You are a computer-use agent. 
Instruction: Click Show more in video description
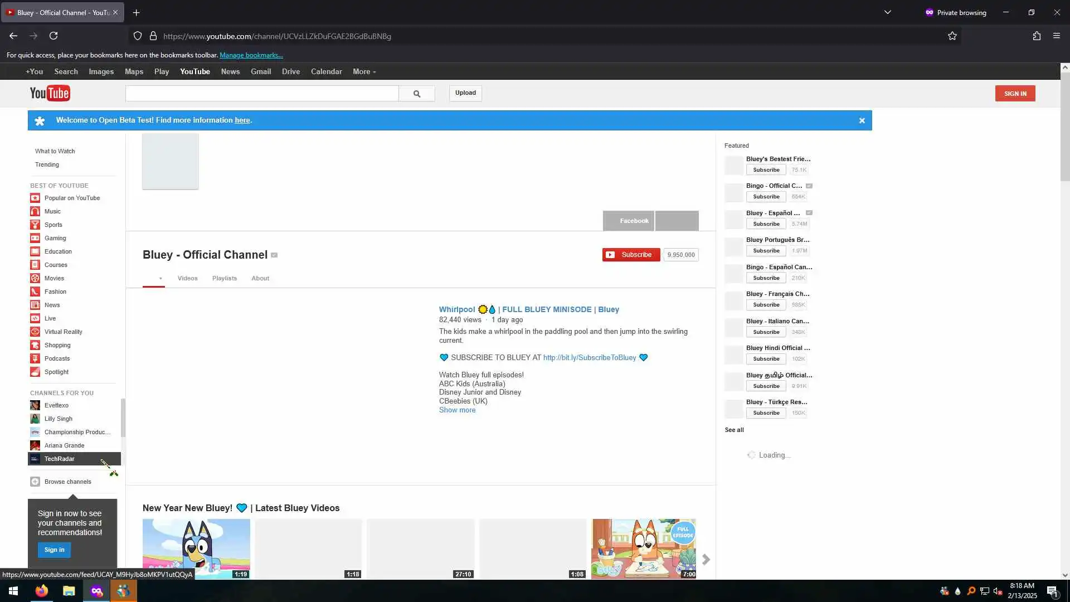click(457, 410)
